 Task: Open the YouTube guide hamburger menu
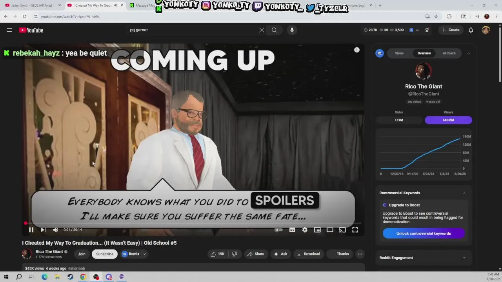9,30
